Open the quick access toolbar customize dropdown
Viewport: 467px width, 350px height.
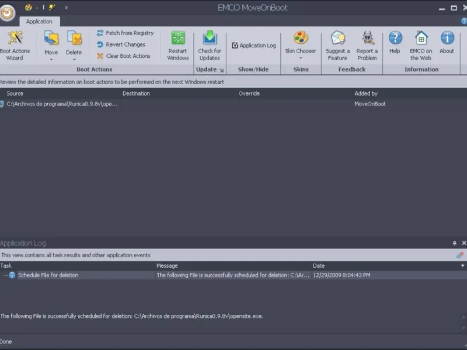(66, 8)
